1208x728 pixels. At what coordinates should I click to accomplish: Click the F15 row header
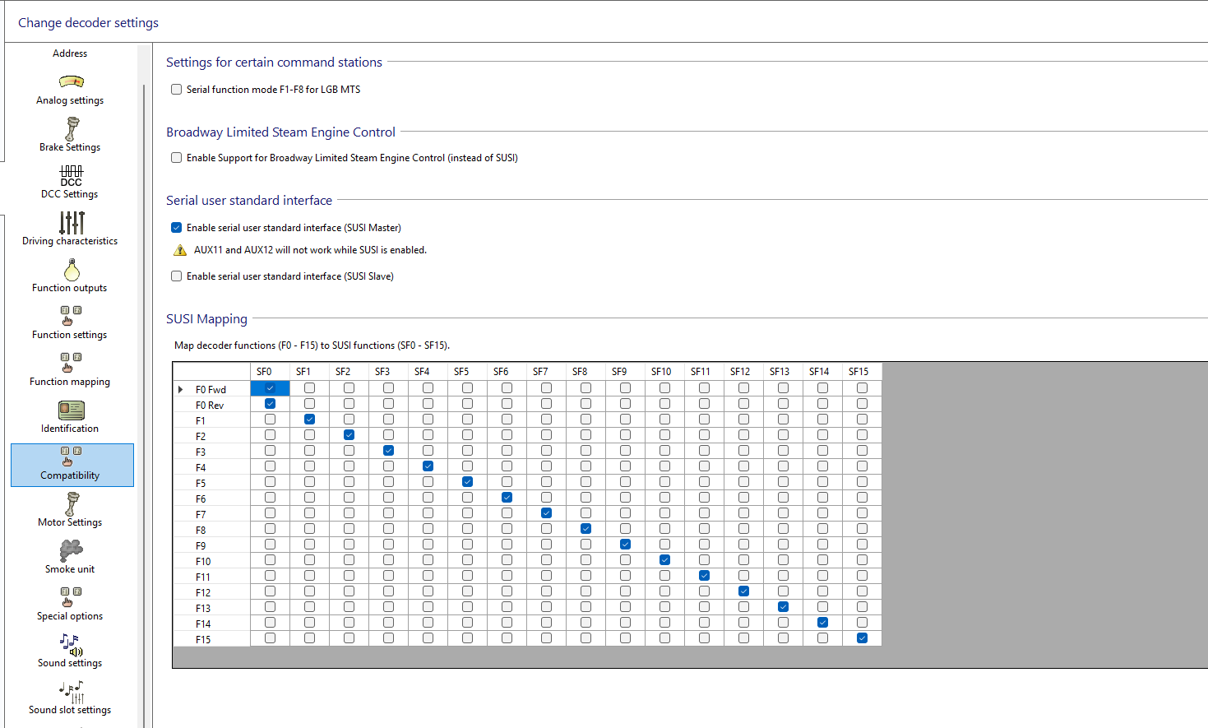tap(203, 639)
